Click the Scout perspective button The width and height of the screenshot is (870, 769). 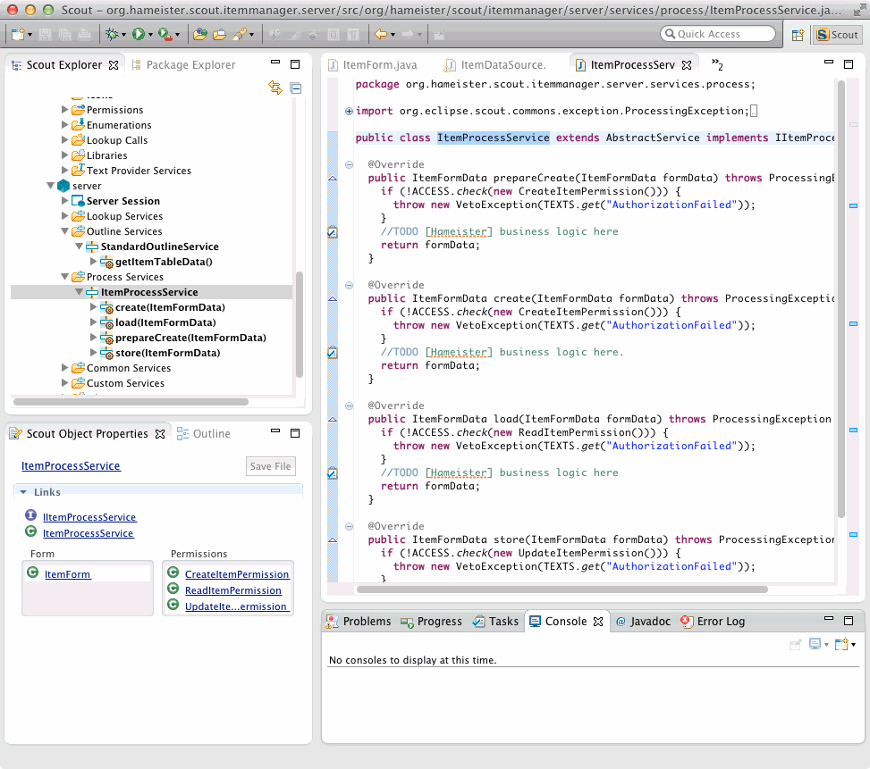tap(837, 35)
